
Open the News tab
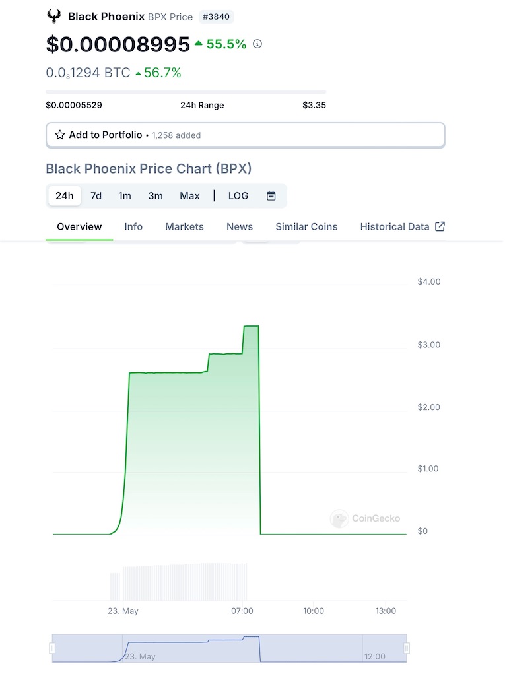240,226
